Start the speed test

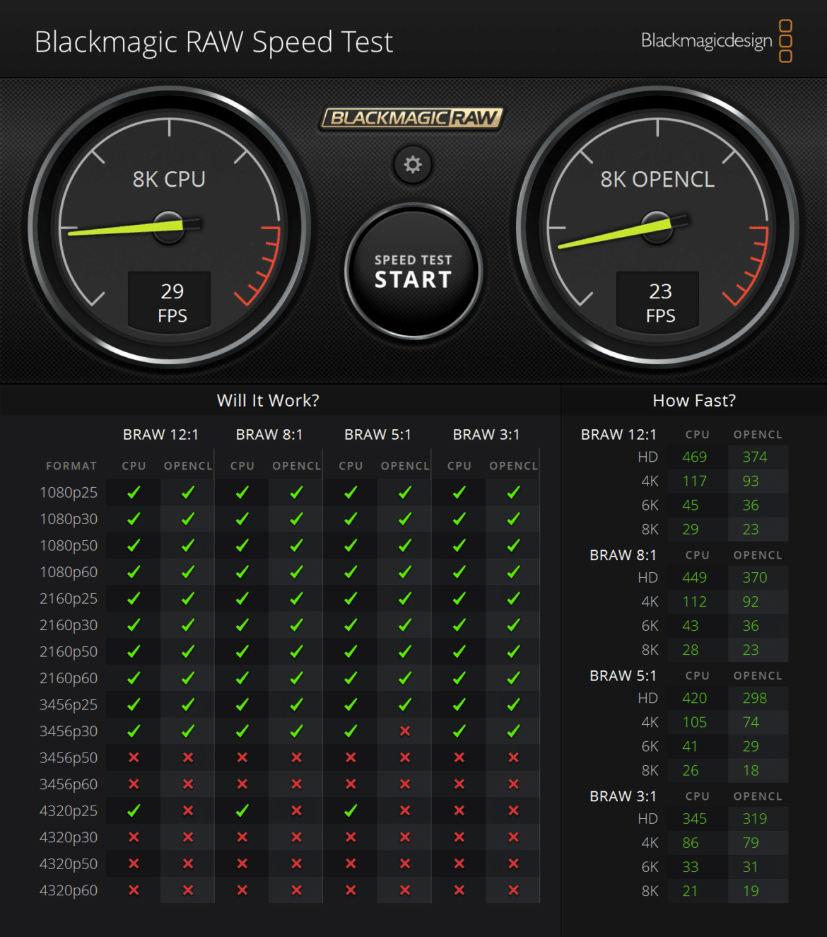413,272
